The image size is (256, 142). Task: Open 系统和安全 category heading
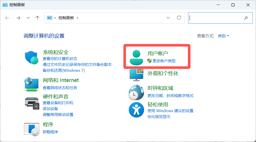pos(56,52)
